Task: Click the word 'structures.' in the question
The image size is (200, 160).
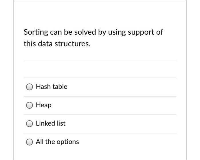Action: tap(73, 44)
